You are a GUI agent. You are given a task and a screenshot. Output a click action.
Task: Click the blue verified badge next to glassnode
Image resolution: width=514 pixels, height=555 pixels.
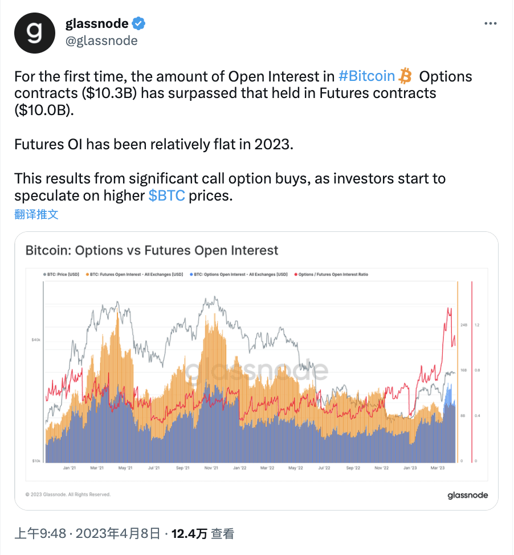(x=137, y=23)
